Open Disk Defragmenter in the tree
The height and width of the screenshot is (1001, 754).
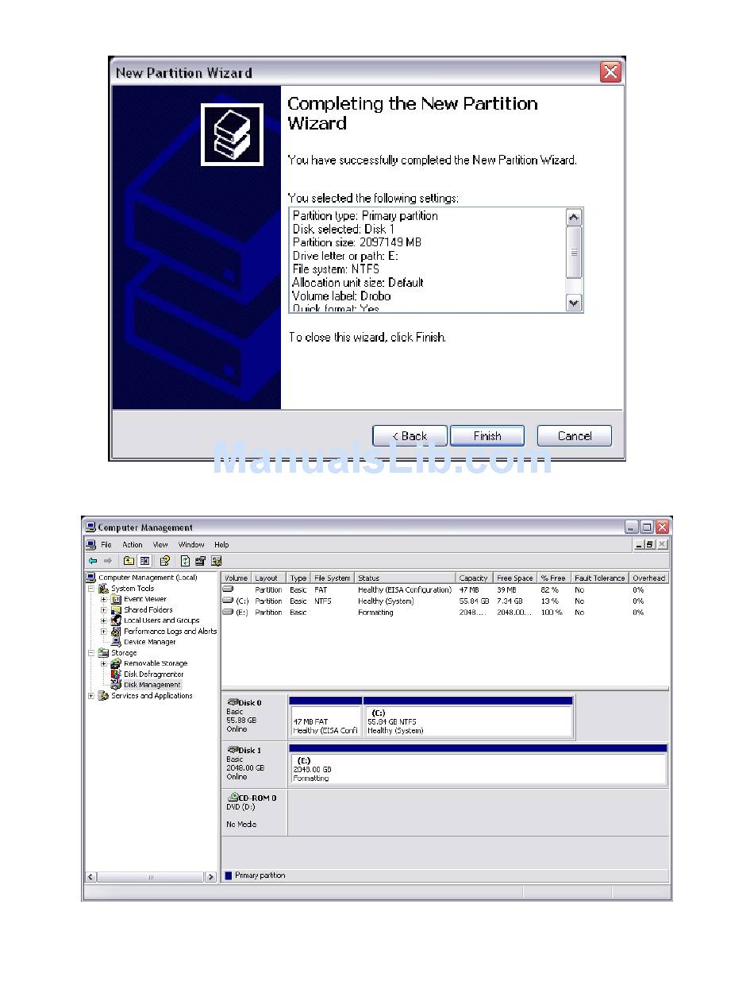pyautogui.click(x=153, y=674)
